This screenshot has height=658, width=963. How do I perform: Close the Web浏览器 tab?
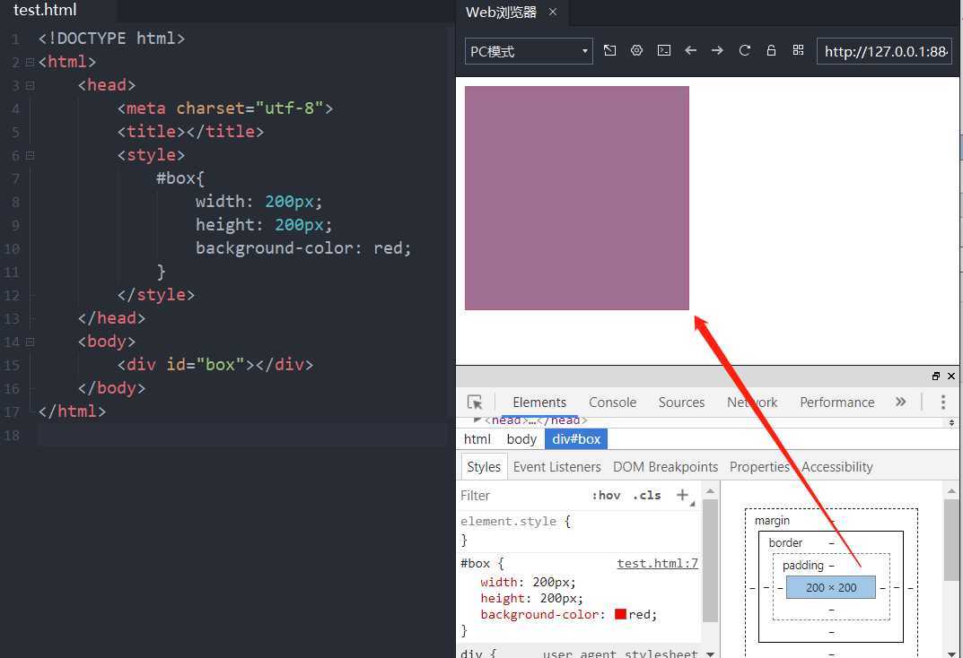[553, 12]
